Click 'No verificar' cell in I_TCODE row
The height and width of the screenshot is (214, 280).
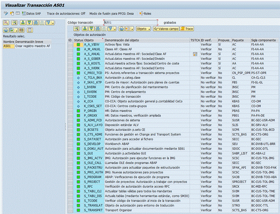point(209,96)
